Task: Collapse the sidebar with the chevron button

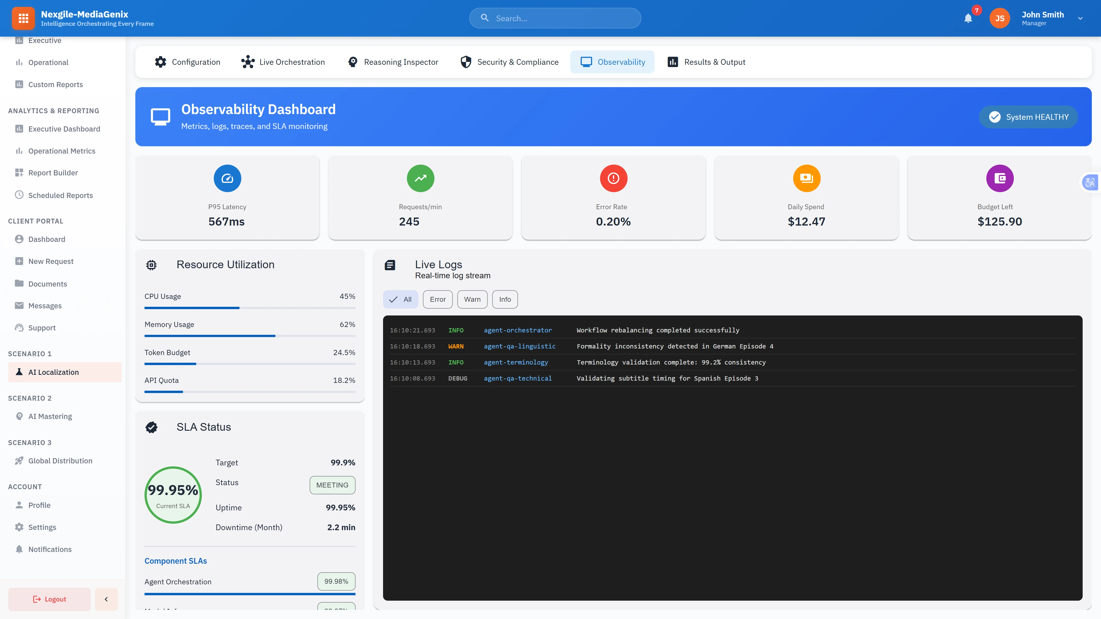Action: click(x=106, y=599)
